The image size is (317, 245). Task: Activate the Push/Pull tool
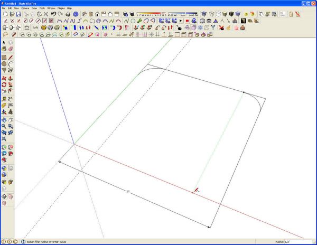tap(11, 78)
